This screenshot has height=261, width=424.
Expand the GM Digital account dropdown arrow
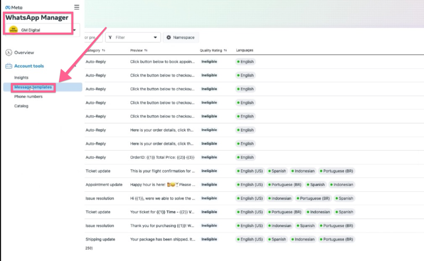pos(75,30)
